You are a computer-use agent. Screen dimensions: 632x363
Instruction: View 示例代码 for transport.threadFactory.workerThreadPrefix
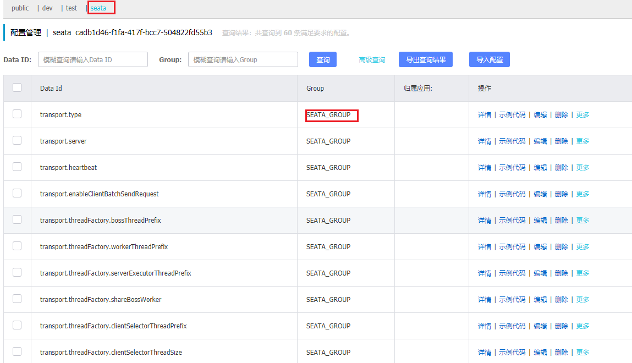point(512,247)
